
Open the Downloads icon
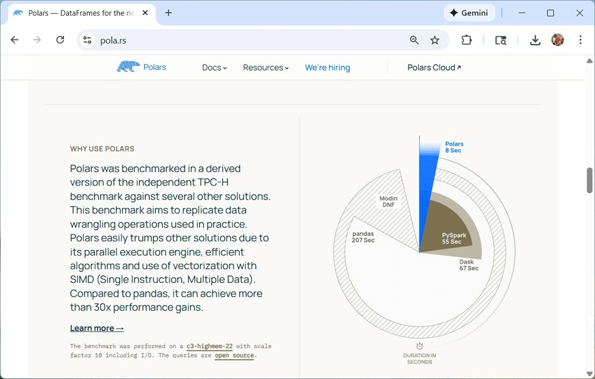pyautogui.click(x=535, y=40)
